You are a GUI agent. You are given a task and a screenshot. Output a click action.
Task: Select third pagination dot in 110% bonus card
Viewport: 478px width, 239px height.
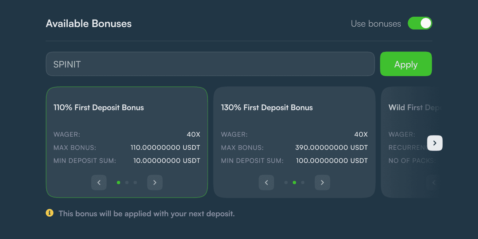pyautogui.click(x=135, y=182)
